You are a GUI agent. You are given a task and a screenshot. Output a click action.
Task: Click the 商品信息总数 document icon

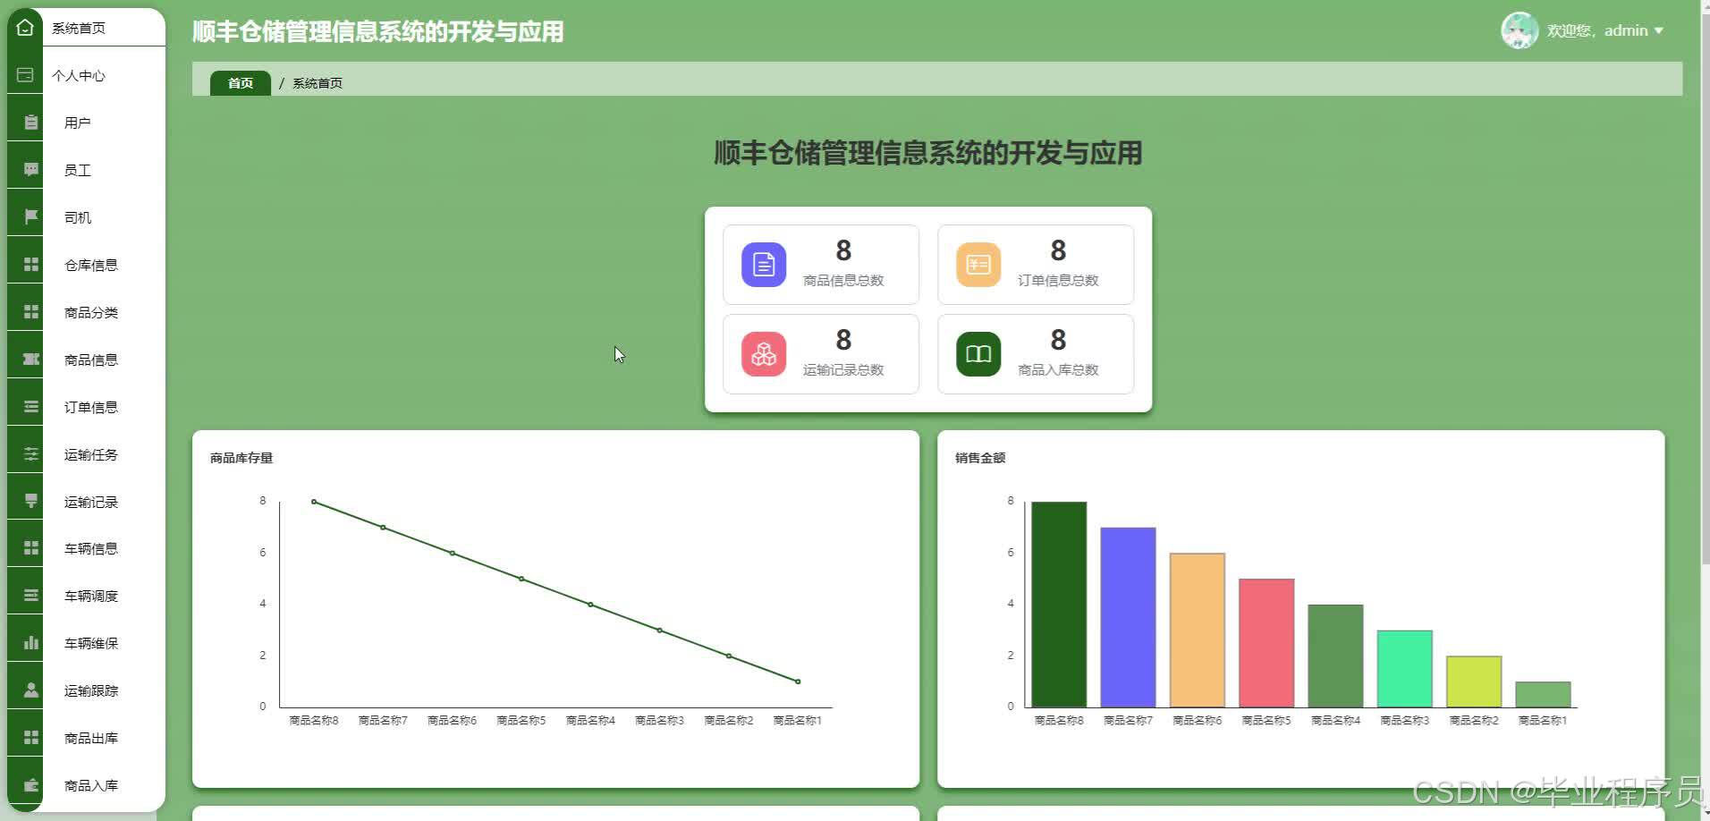point(762,264)
